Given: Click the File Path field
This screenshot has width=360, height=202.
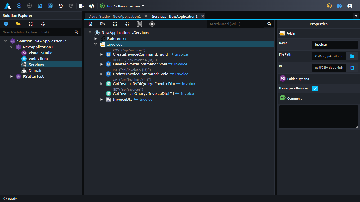Looking at the screenshot, I should point(329,56).
